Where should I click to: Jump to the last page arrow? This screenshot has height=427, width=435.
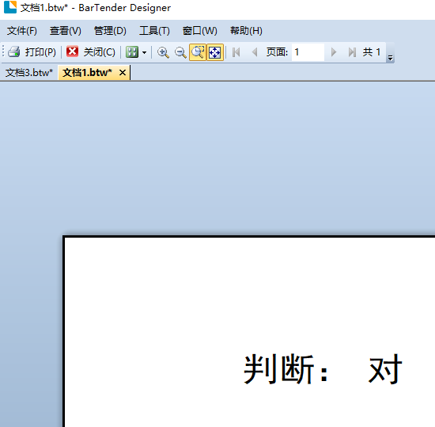(352, 52)
